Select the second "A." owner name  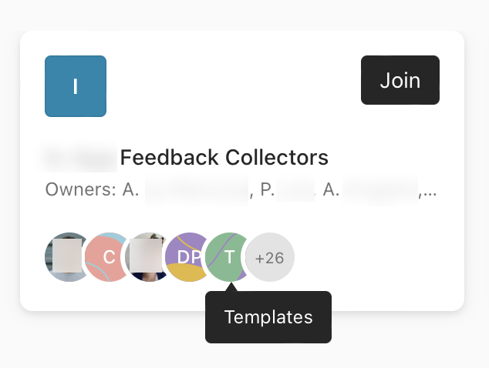pyautogui.click(x=370, y=189)
